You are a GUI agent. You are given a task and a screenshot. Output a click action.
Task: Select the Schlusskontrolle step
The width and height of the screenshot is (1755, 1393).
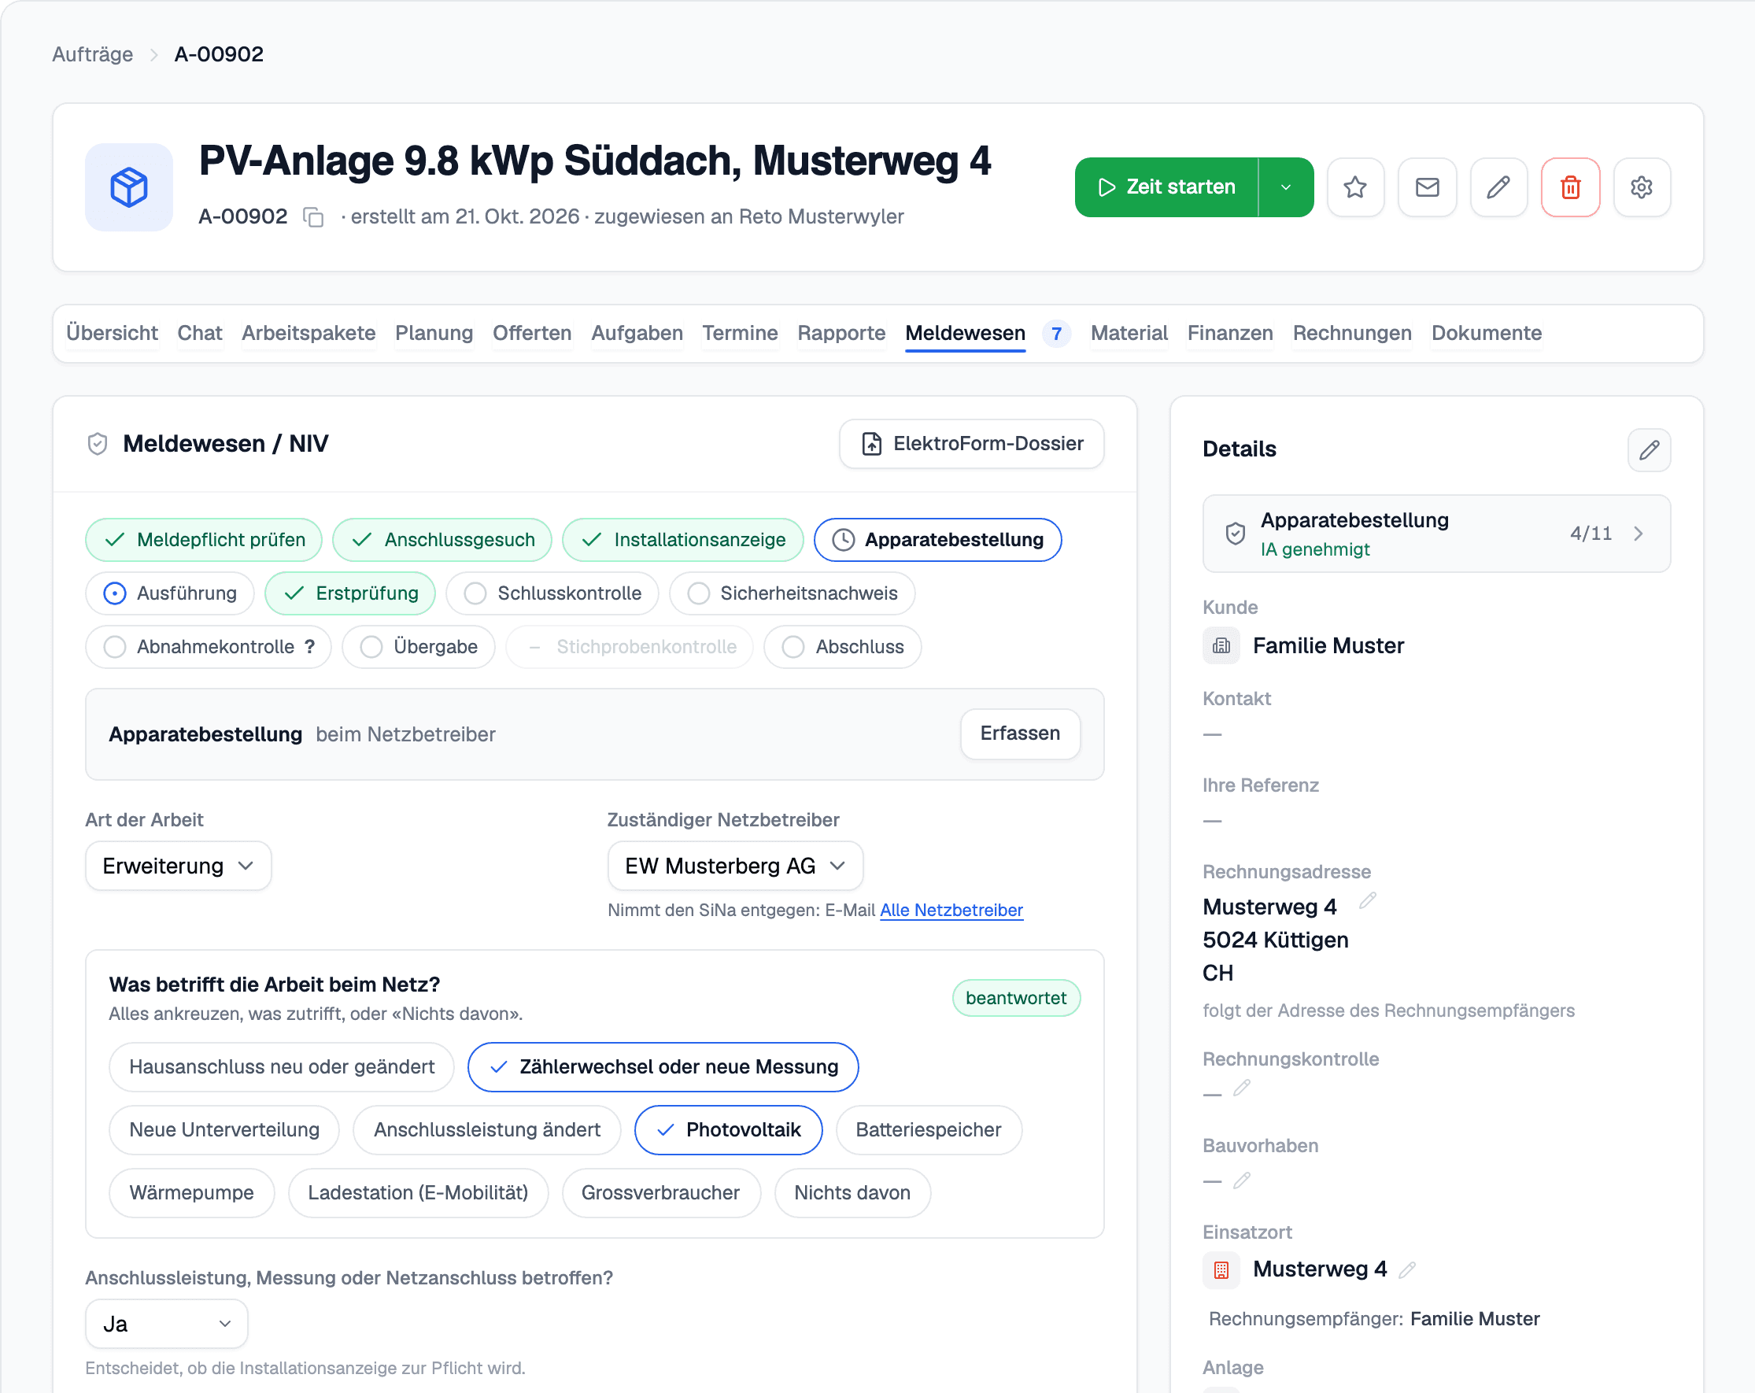point(552,593)
